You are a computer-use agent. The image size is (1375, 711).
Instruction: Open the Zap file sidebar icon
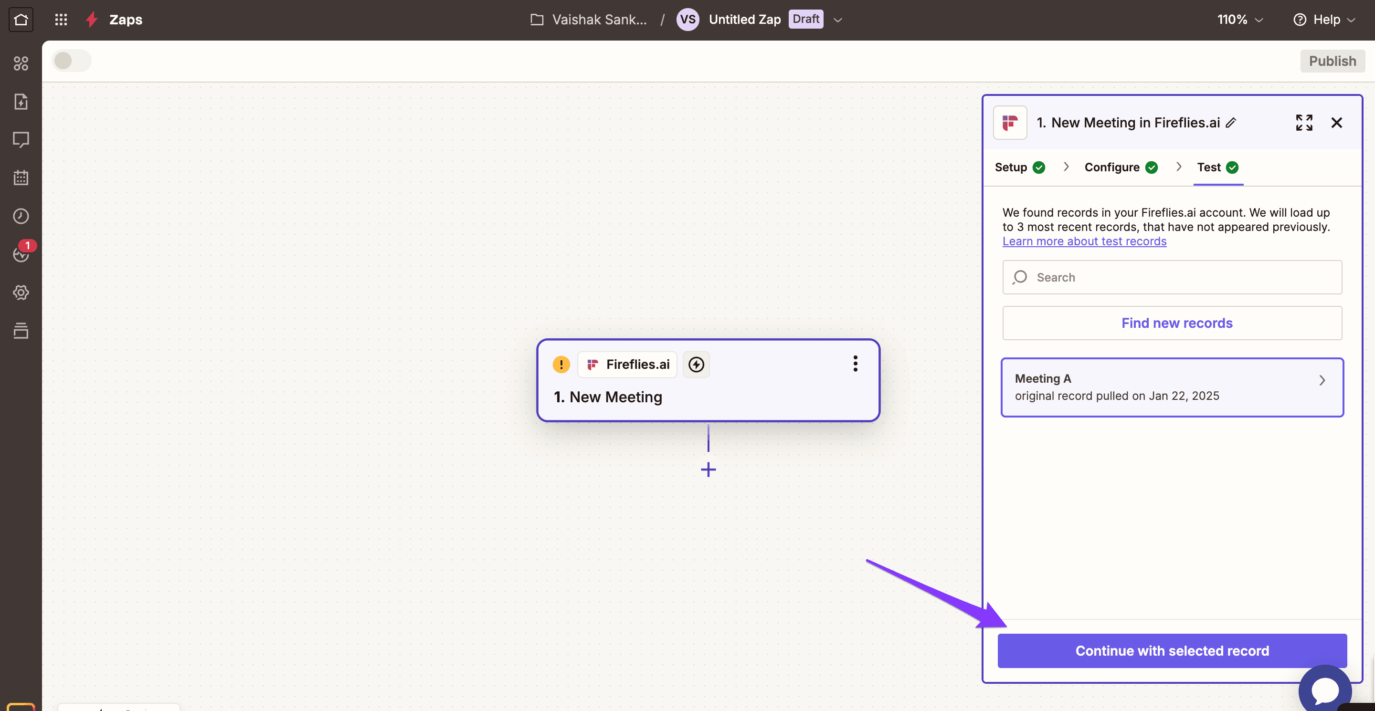pos(21,101)
